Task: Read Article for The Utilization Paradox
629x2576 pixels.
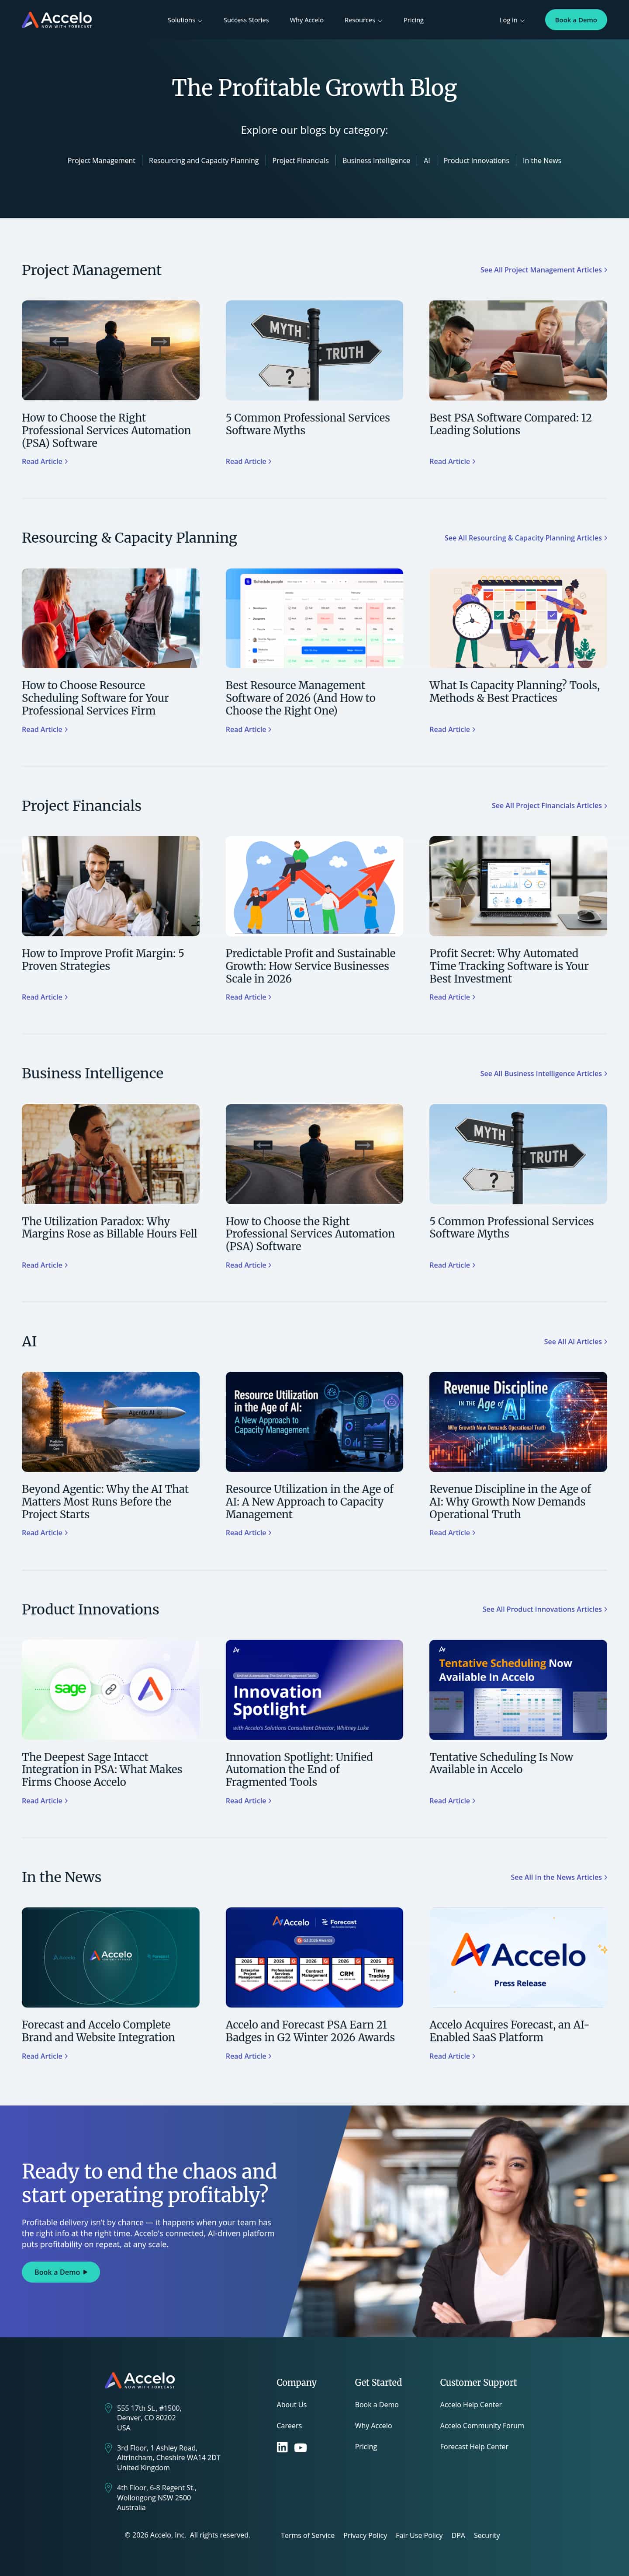Action: pos(45,1265)
